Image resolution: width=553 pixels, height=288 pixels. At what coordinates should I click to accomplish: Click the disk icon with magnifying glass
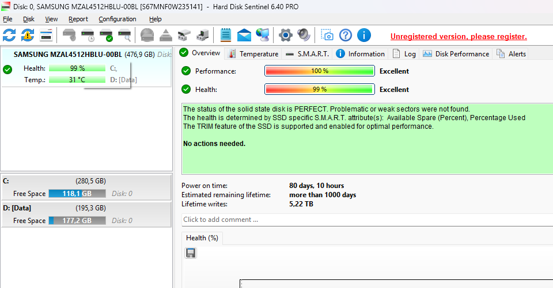pyautogui.click(x=124, y=35)
